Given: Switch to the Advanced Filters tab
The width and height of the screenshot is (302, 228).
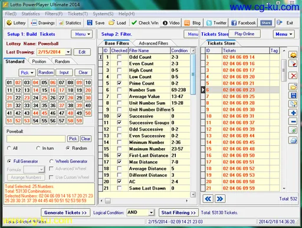Looking at the screenshot, I should click(153, 43).
